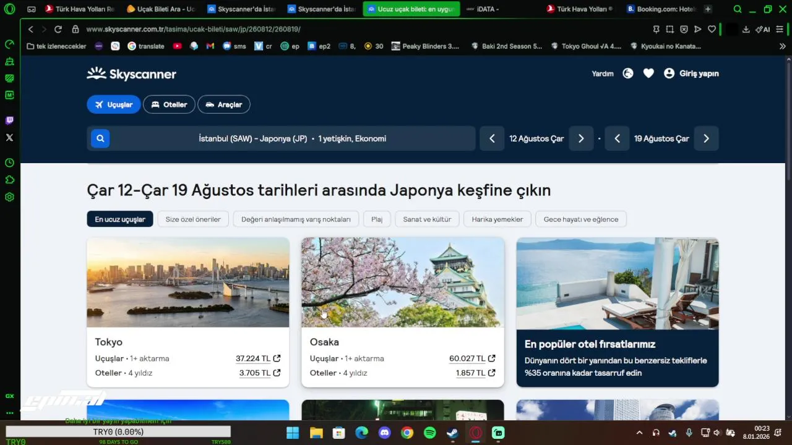
Task: Open Windows Start menu
Action: tap(293, 433)
